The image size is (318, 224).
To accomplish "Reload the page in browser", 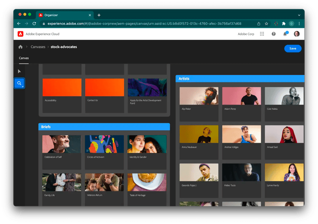I will click(34, 23).
